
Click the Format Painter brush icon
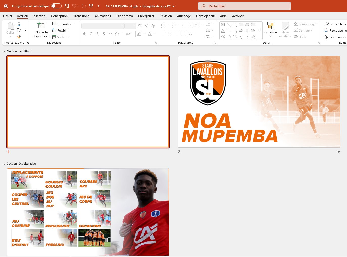[x=19, y=37]
